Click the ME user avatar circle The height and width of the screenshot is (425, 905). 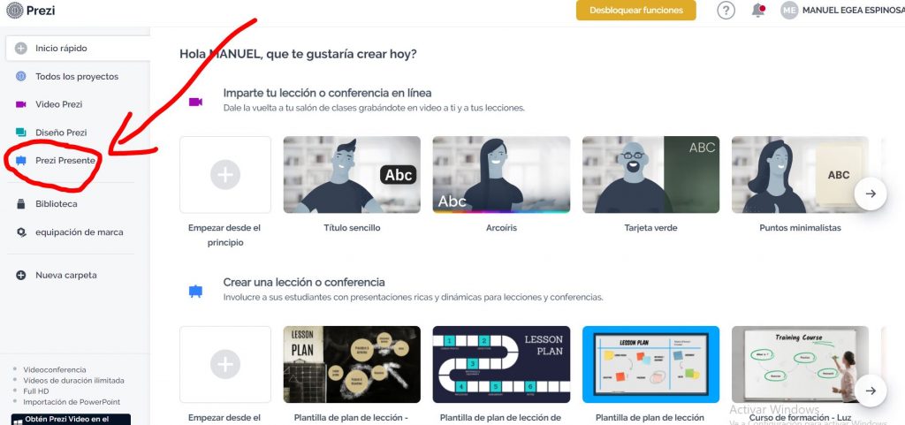789,11
